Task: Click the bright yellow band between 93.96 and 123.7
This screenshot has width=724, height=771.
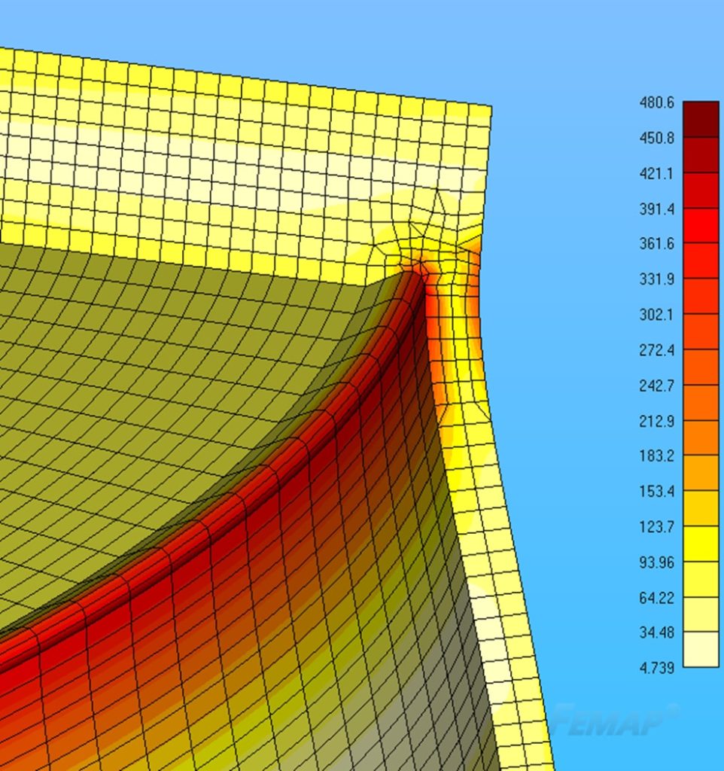Action: tap(701, 544)
